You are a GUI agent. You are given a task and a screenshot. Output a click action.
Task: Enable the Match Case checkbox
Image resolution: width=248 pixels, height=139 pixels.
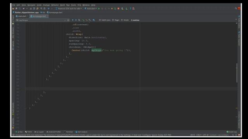point(105,20)
